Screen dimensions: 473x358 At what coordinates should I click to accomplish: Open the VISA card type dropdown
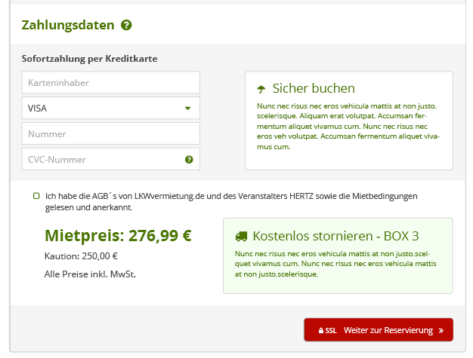point(110,108)
